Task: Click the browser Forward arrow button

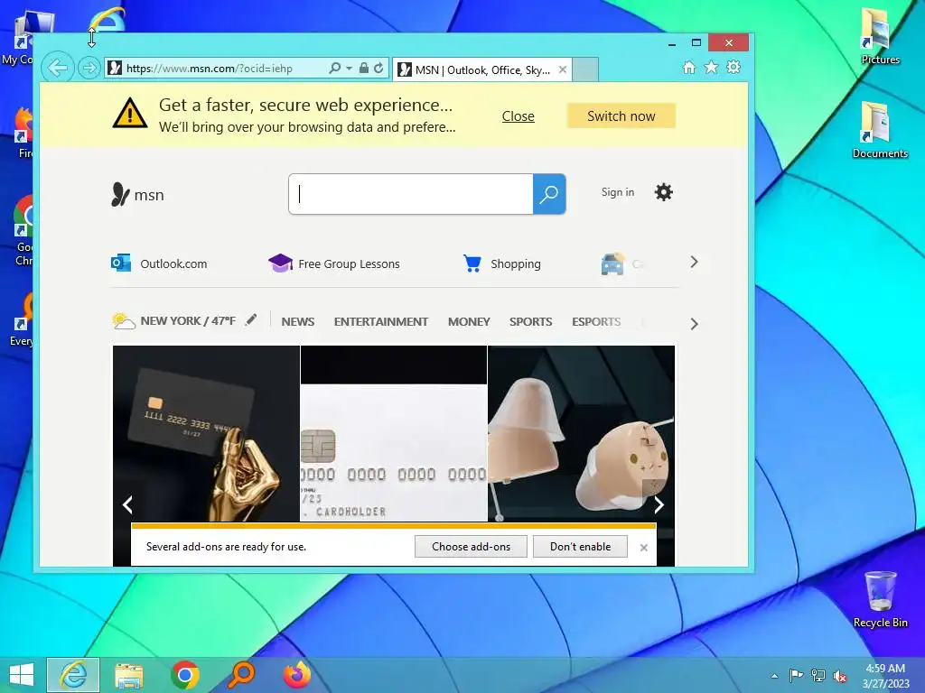Action: (x=89, y=69)
